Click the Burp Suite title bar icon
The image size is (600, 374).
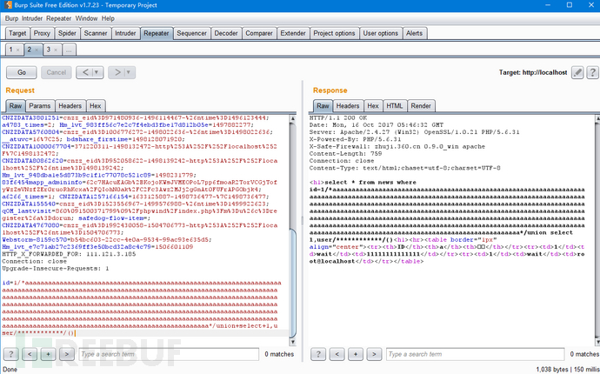(8, 5)
